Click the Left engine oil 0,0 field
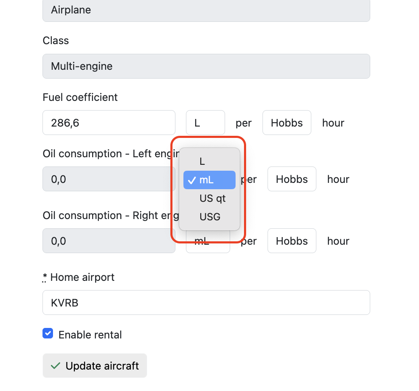419x391 pixels. tap(109, 179)
